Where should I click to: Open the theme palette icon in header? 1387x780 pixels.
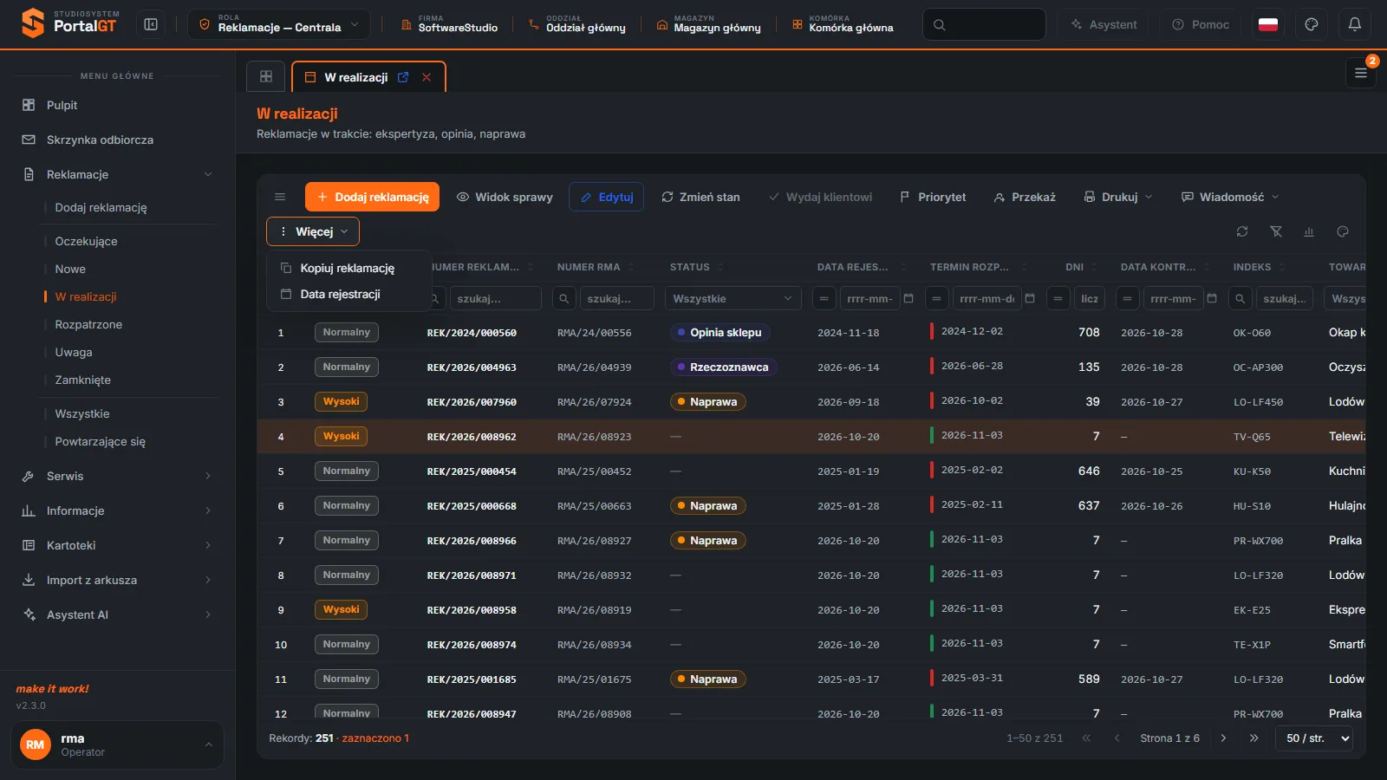1312,25
